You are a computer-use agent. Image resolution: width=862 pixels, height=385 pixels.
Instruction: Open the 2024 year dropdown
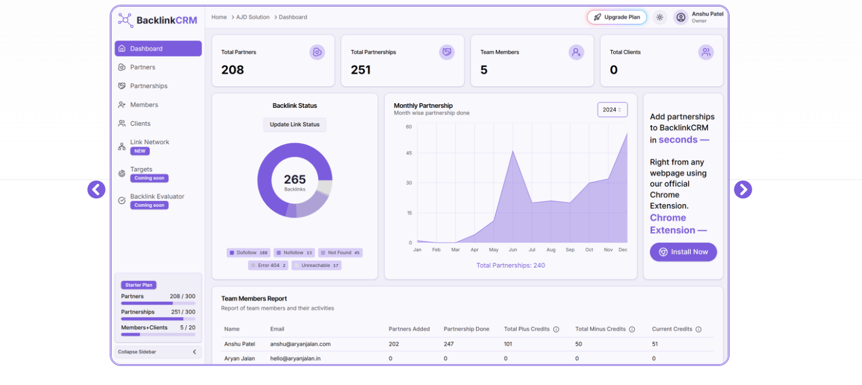612,110
